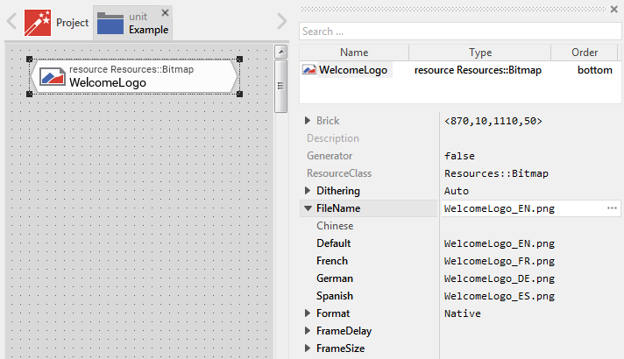Viewport: 624px width, 359px height.
Task: Expand the Dithering property
Action: 307,191
